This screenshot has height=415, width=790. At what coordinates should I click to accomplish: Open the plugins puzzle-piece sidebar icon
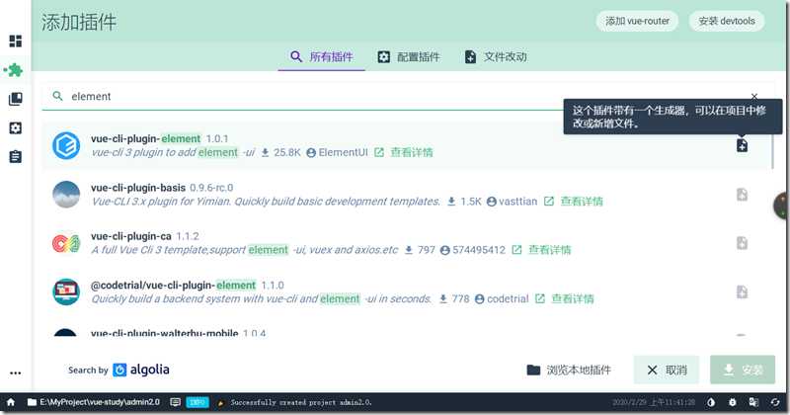(x=14, y=69)
